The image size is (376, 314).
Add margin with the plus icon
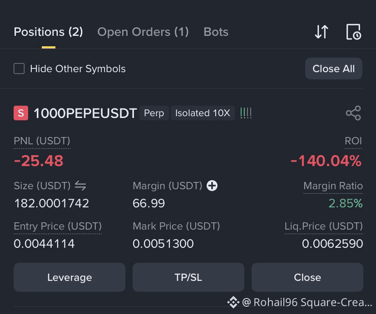point(212,186)
